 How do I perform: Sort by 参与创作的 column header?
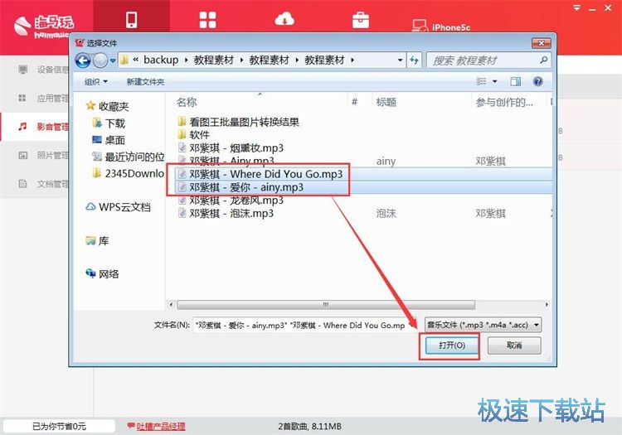504,102
